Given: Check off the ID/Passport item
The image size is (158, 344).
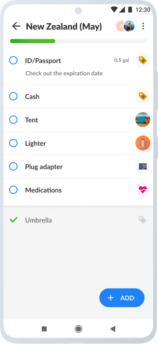Looking at the screenshot, I should [13, 60].
